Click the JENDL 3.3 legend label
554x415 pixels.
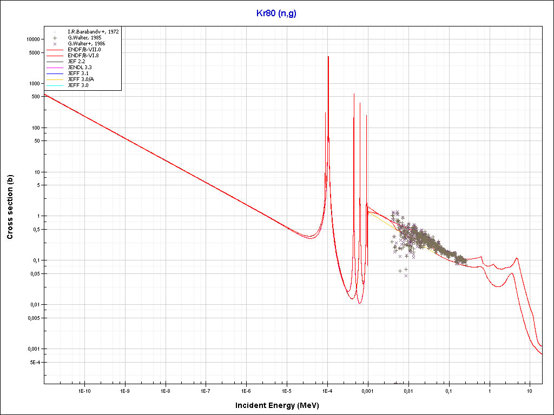click(x=80, y=68)
